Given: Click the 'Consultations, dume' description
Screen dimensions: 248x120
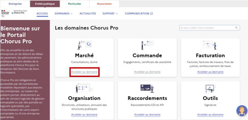Looking at the screenshot, I should 84,62.
